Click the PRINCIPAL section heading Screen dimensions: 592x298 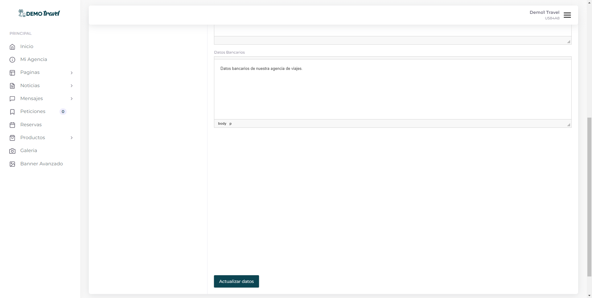point(21,33)
